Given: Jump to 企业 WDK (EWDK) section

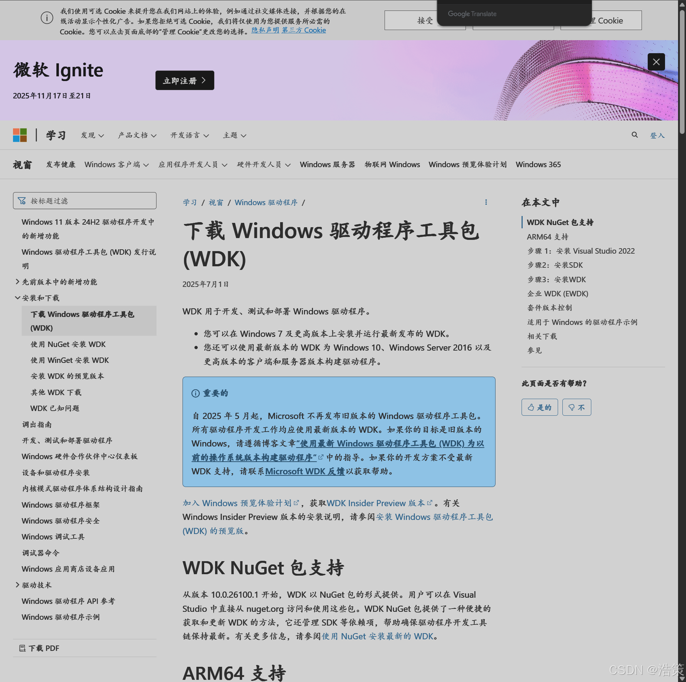Looking at the screenshot, I should [558, 294].
